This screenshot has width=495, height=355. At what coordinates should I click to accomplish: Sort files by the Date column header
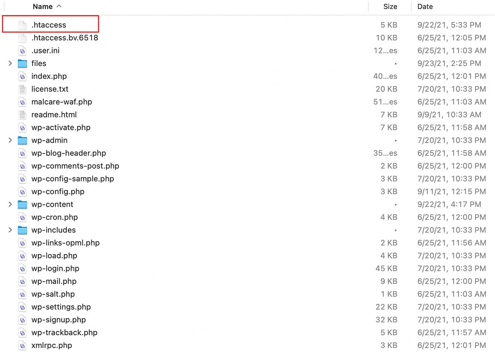pyautogui.click(x=425, y=6)
